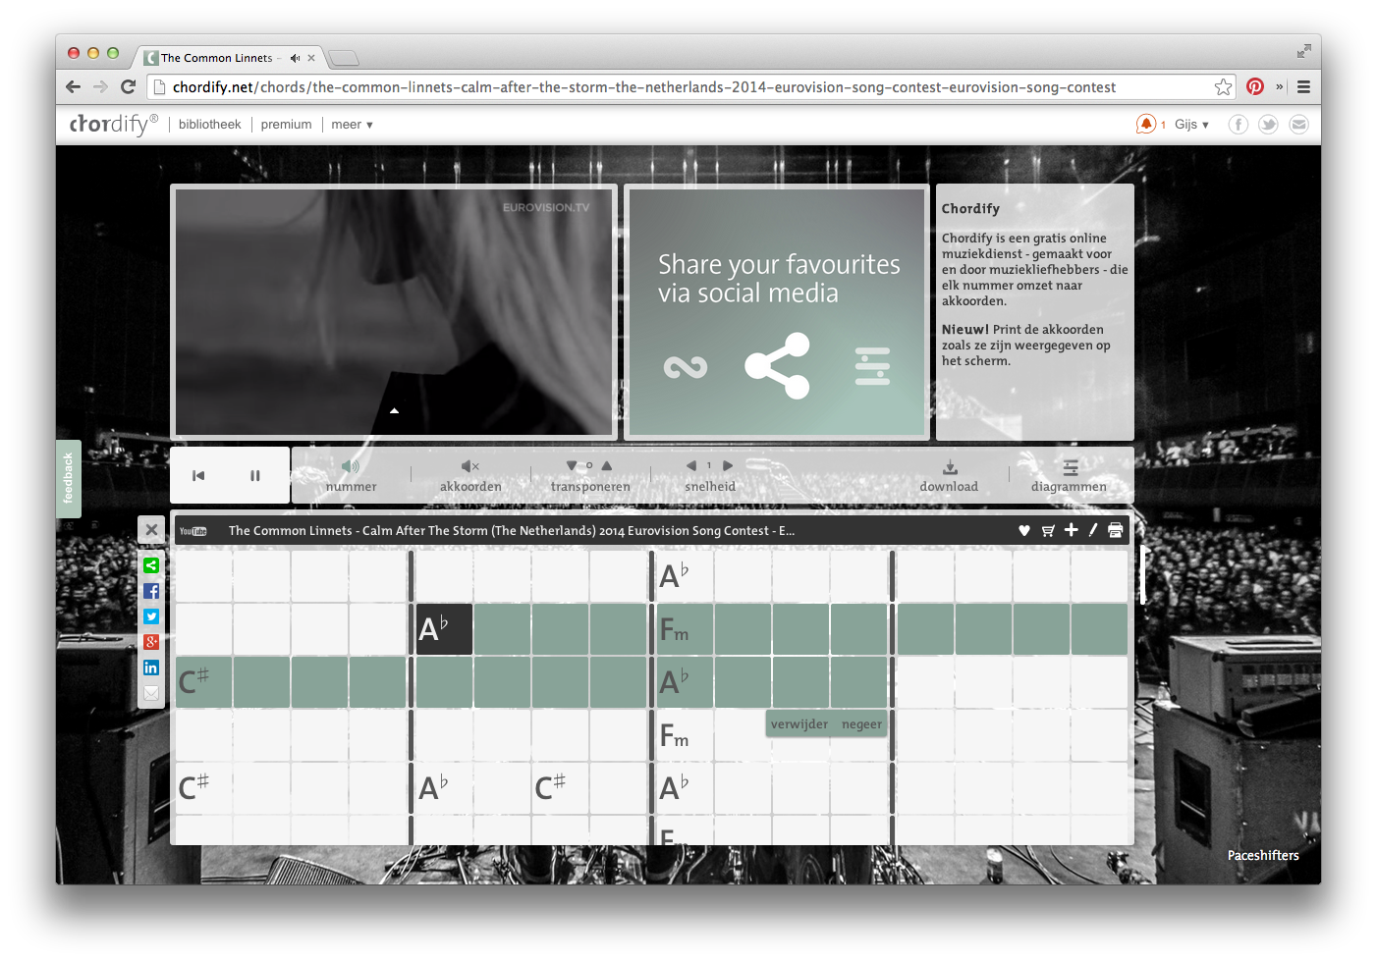This screenshot has height=962, width=1377.
Task: Transpose chords up one step
Action: pyautogui.click(x=607, y=465)
